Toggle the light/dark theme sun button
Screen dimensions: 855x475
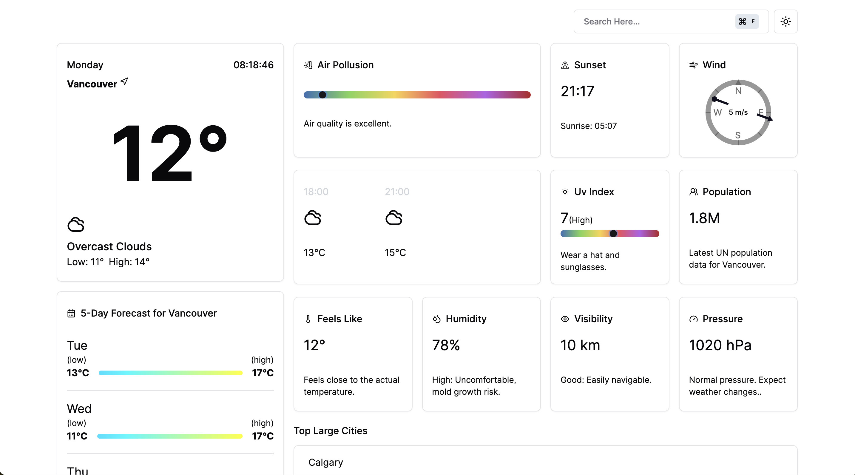coord(785,21)
